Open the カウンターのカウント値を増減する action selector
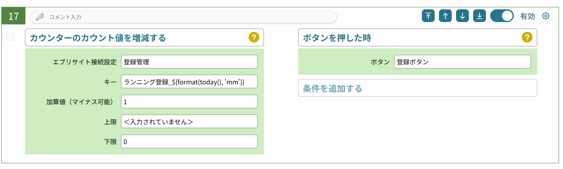The width and height of the screenshot is (563, 169). click(137, 38)
